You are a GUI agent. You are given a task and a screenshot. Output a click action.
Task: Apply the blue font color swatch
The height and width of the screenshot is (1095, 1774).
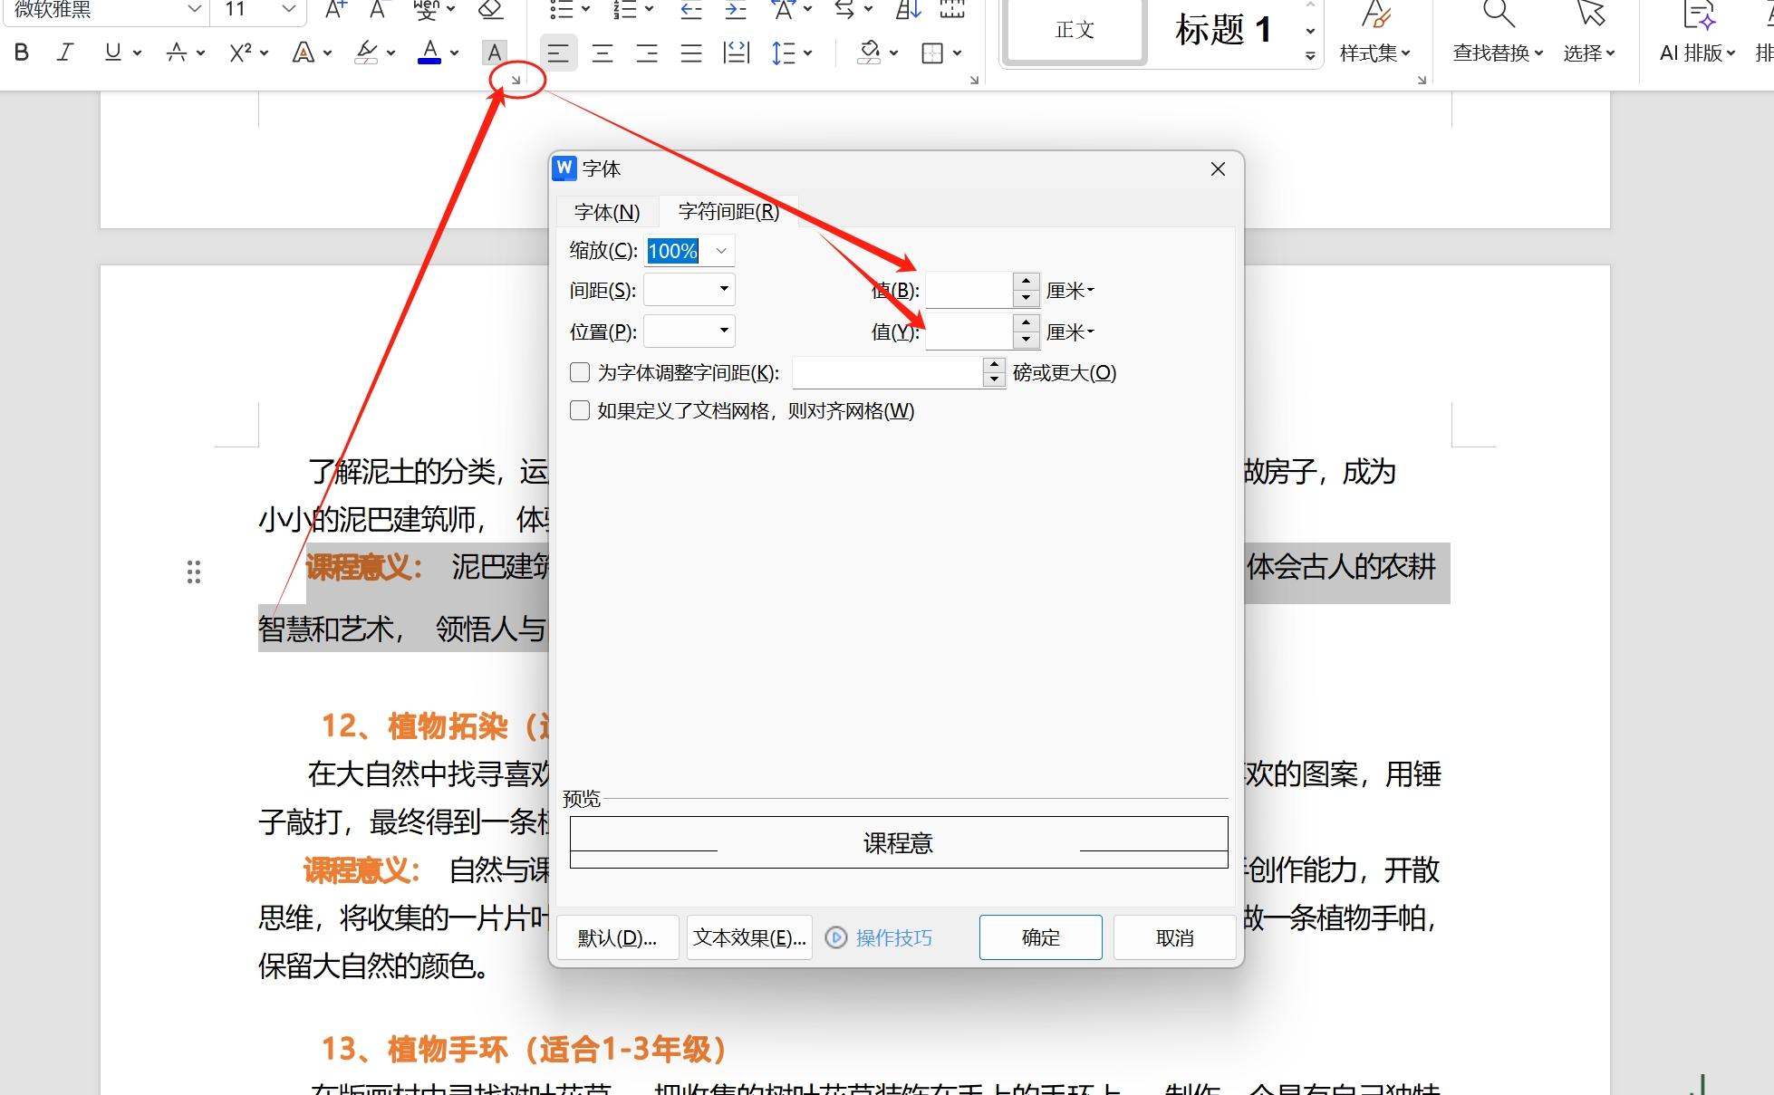tap(429, 53)
